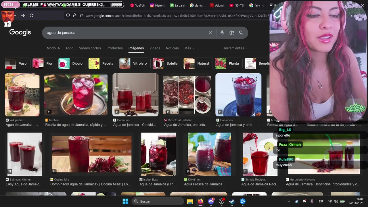Expand the Más dropdown menu
Viewport: 368px width, 207px height.
189,48
